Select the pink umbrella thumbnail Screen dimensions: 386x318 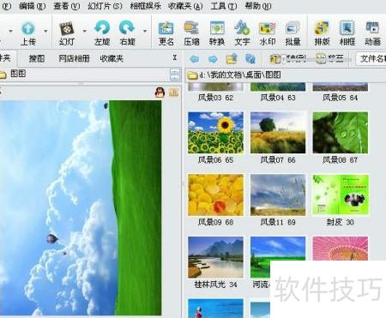tap(341, 249)
